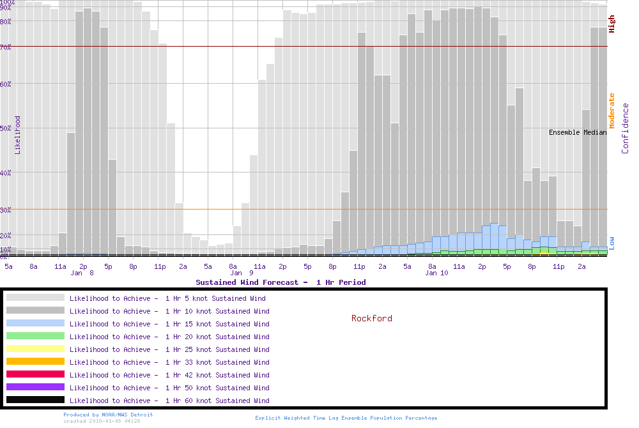
Task: Click the Jan 10 date label
Action: (x=437, y=273)
